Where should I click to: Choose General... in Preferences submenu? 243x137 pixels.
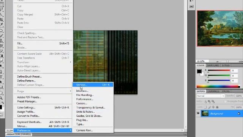[x=93, y=84]
